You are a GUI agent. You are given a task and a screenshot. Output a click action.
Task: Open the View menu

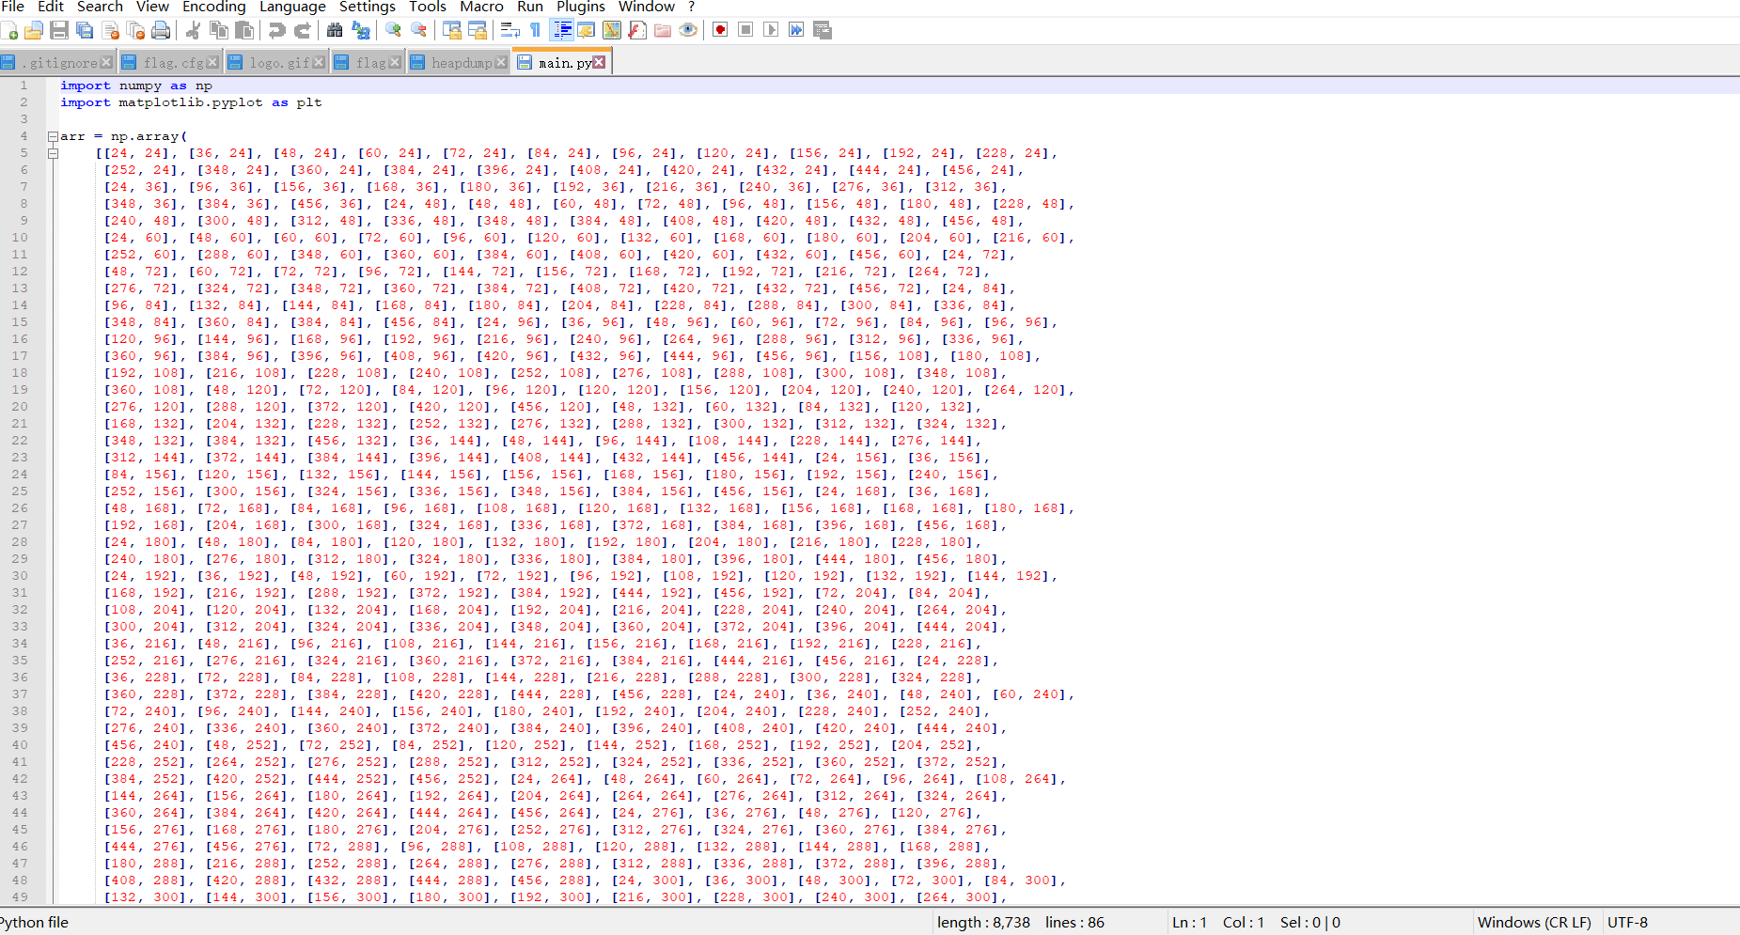[x=153, y=8]
